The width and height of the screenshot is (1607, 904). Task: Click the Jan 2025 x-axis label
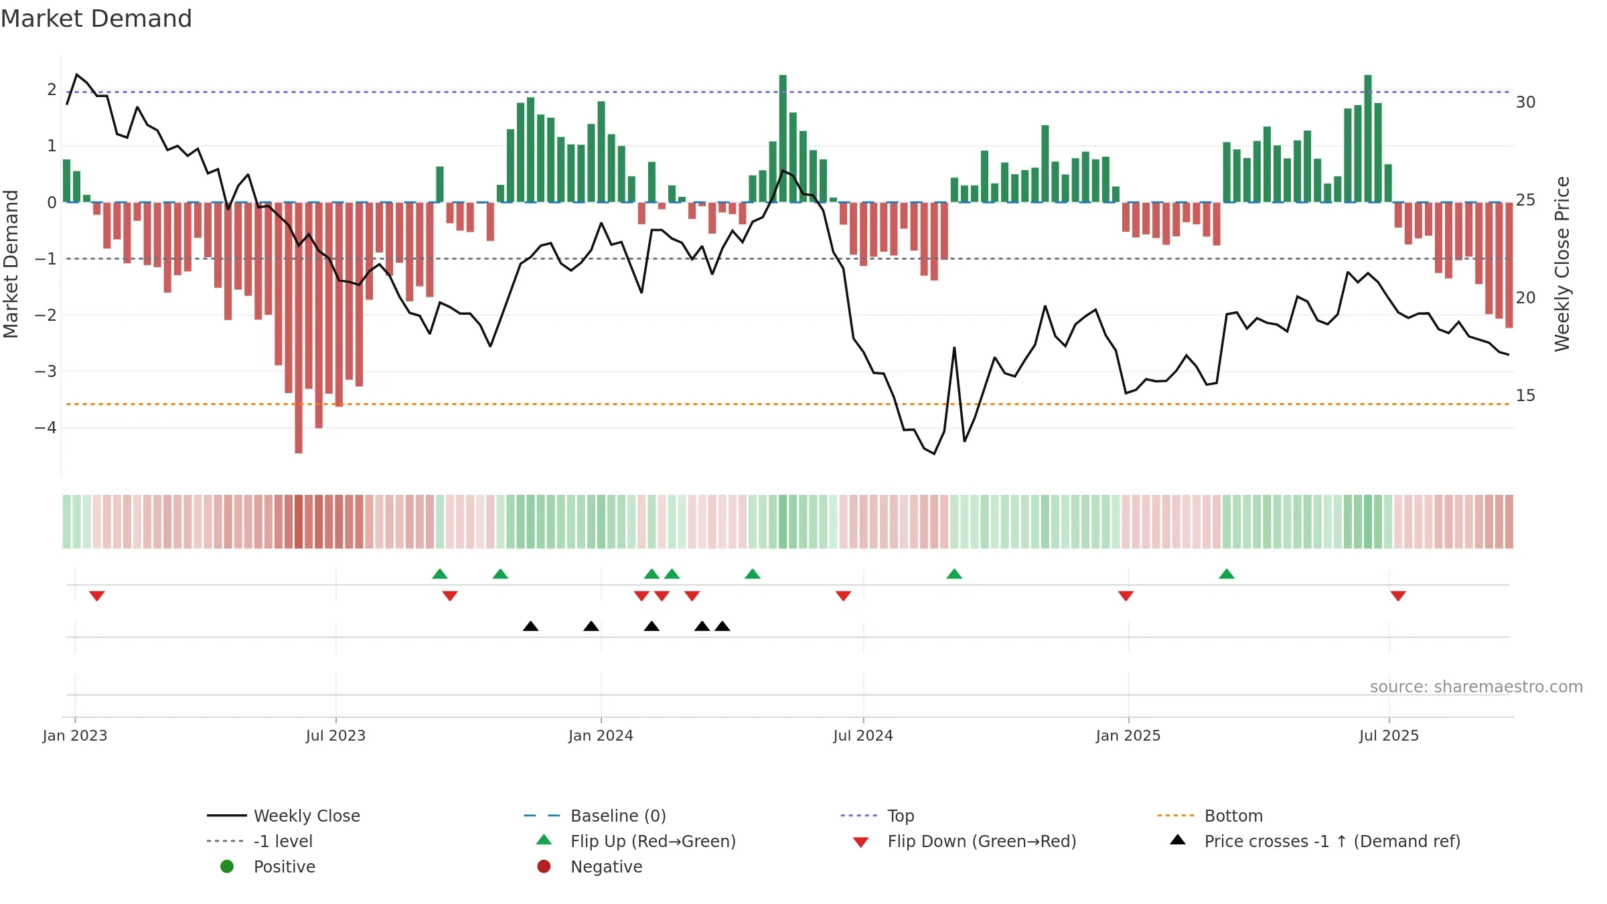tap(1128, 736)
